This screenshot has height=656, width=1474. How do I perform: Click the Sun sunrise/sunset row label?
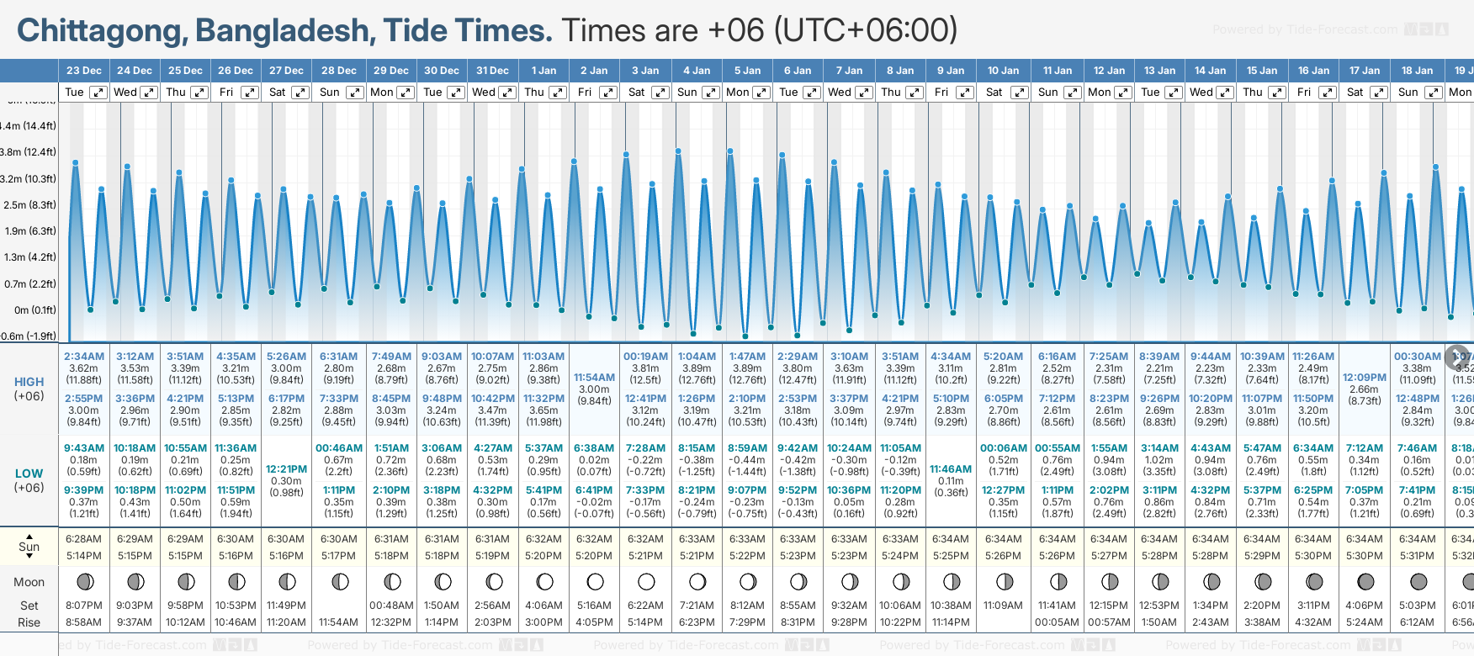click(x=29, y=547)
